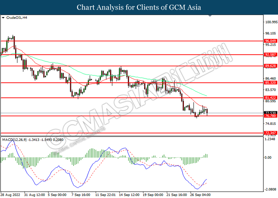The width and height of the screenshot is (278, 198).
Task: Click the 98.105 price axis value
Action: (270, 33)
